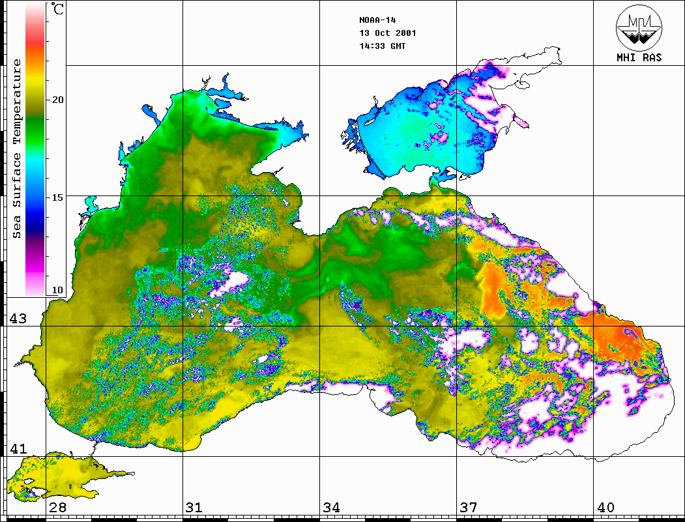Click the 10 tick label on colorbar
The image size is (685, 522).
[57, 290]
